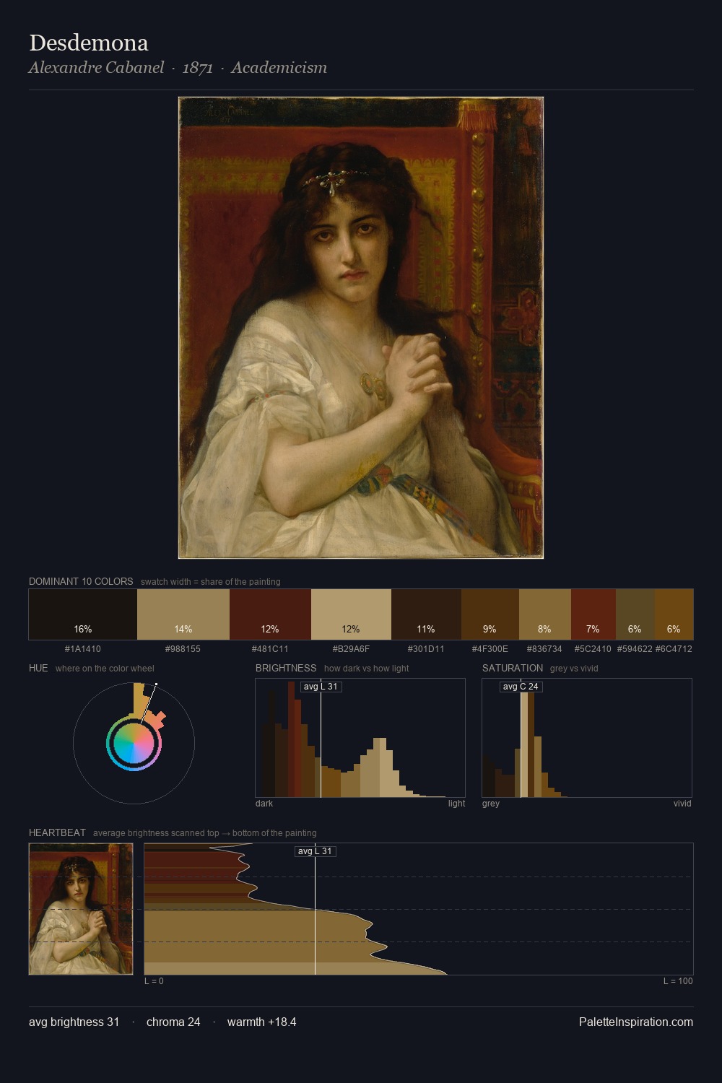Open the PaletteInspiration.com link
Screen dimensions: 722x1083
(x=636, y=1022)
